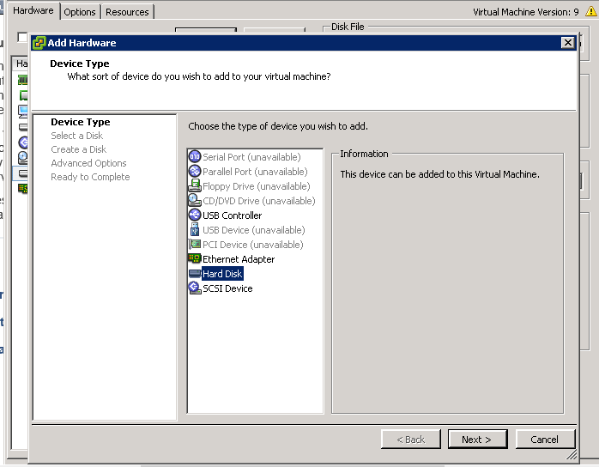Click the < Back button
This screenshot has height=467, width=599.
coord(411,440)
